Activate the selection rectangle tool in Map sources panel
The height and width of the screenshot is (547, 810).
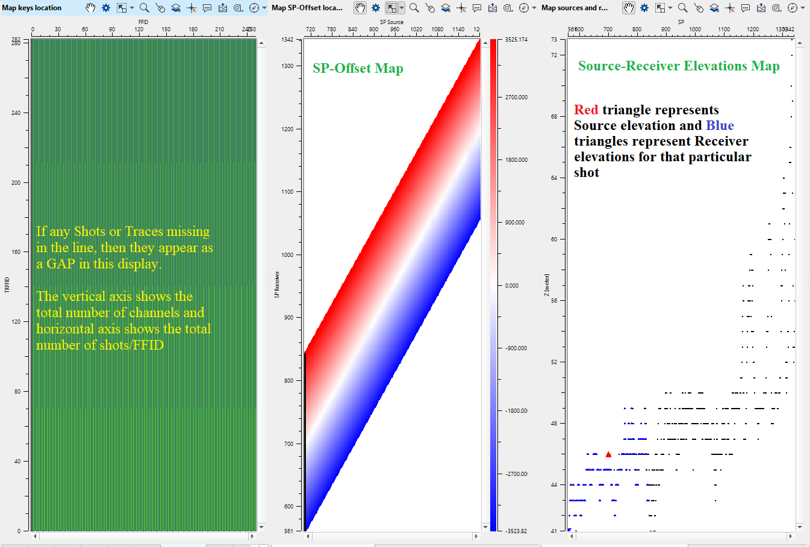click(660, 8)
